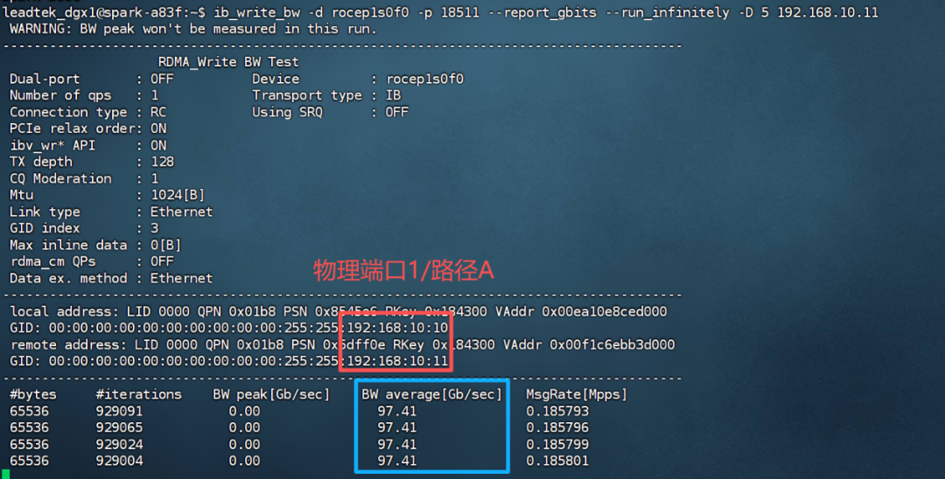Click the remote address label
This screenshot has height=479, width=945.
point(68,344)
